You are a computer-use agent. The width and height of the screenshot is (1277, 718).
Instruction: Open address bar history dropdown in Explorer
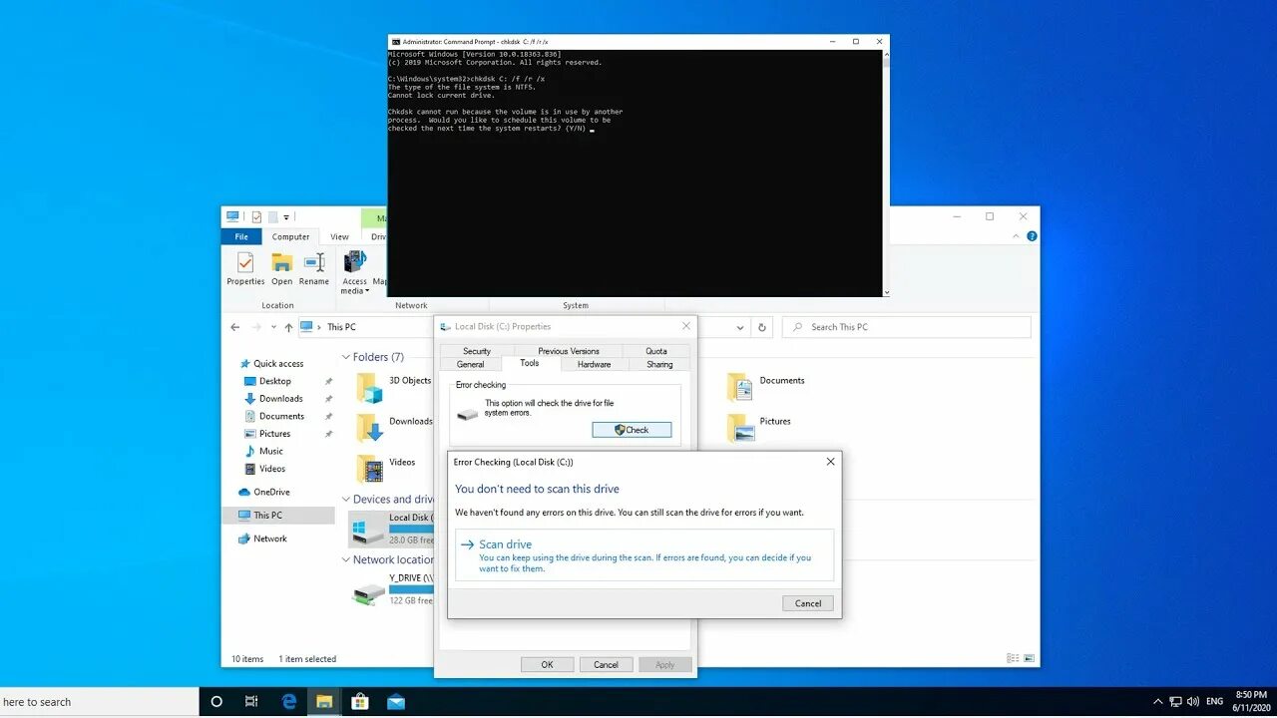click(x=739, y=327)
